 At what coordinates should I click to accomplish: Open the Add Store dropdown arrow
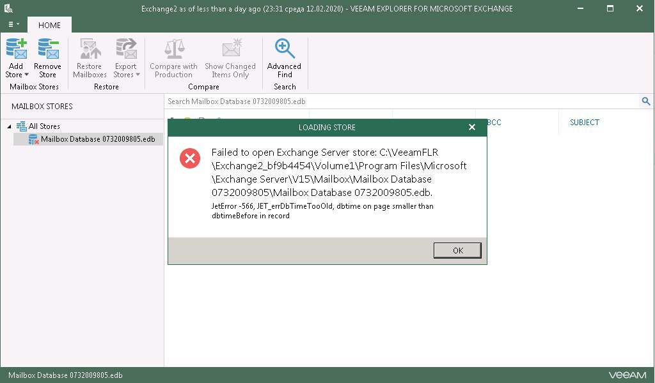27,75
